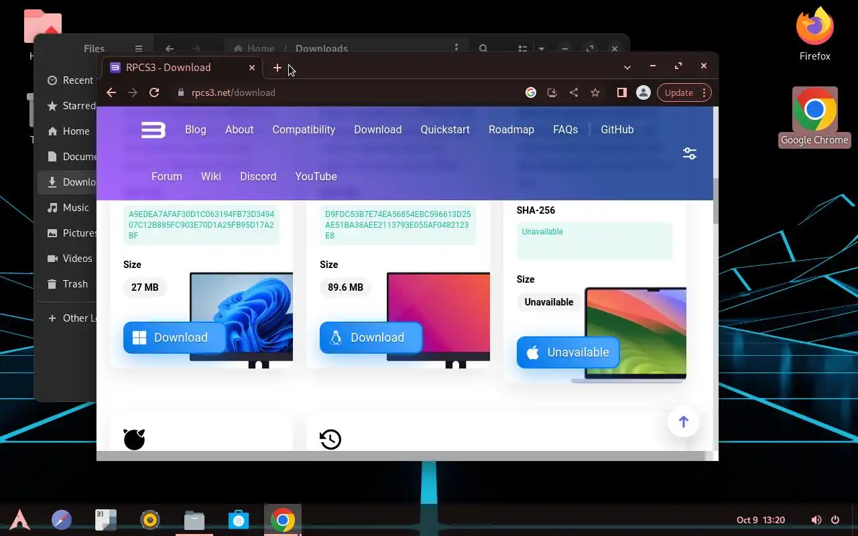The height and width of the screenshot is (536, 858).
Task: Open Google Chrome desktop shortcut
Action: click(814, 117)
